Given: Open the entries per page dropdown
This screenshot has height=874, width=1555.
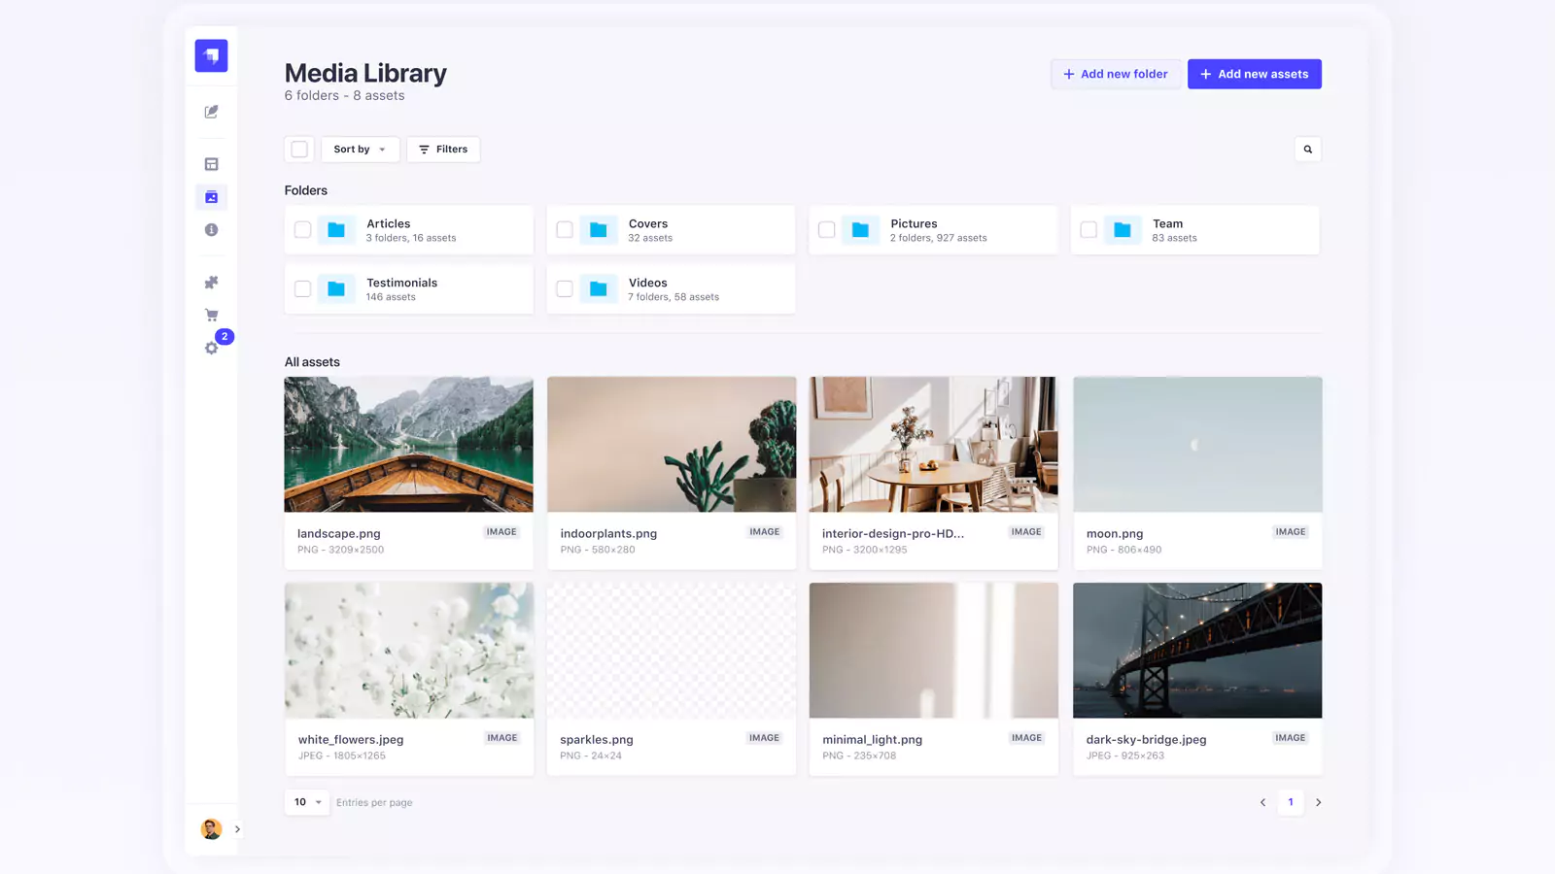Looking at the screenshot, I should click(x=307, y=802).
